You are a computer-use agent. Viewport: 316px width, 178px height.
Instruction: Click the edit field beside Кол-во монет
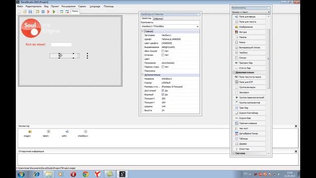click(x=61, y=44)
